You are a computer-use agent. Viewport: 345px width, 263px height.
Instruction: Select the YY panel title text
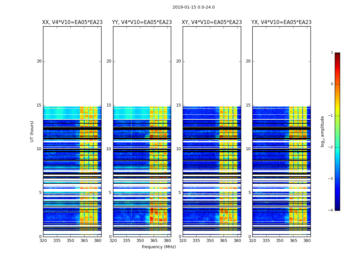point(142,22)
